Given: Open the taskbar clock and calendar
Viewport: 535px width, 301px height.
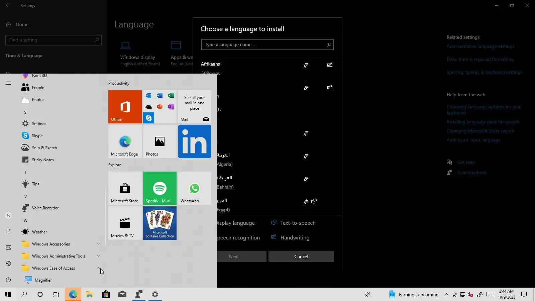Looking at the screenshot, I should click(x=507, y=294).
